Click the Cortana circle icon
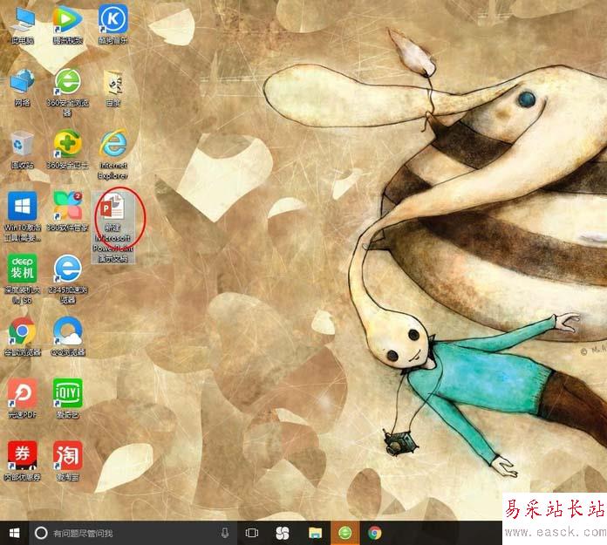The image size is (607, 545). tap(41, 534)
